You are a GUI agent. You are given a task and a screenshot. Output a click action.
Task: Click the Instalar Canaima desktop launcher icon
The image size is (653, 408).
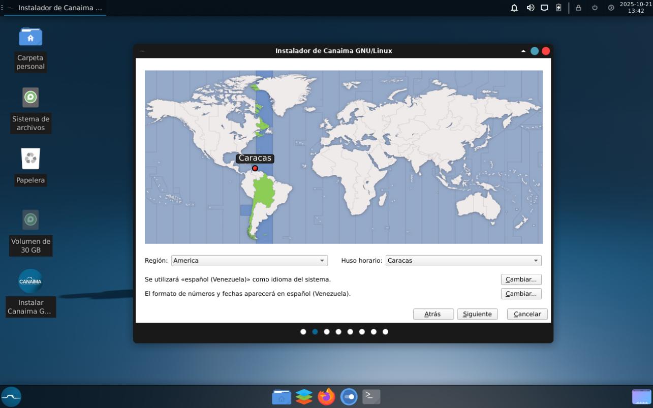(x=30, y=281)
